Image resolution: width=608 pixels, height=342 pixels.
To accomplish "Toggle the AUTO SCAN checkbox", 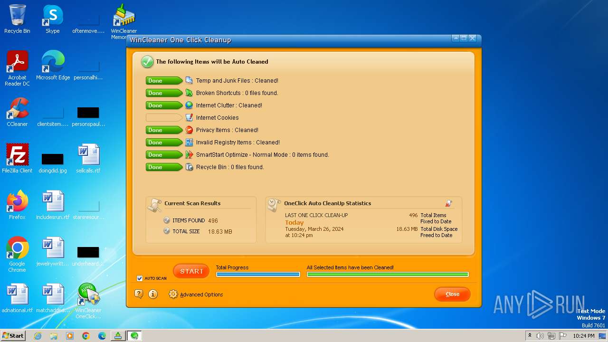I will tap(140, 278).
